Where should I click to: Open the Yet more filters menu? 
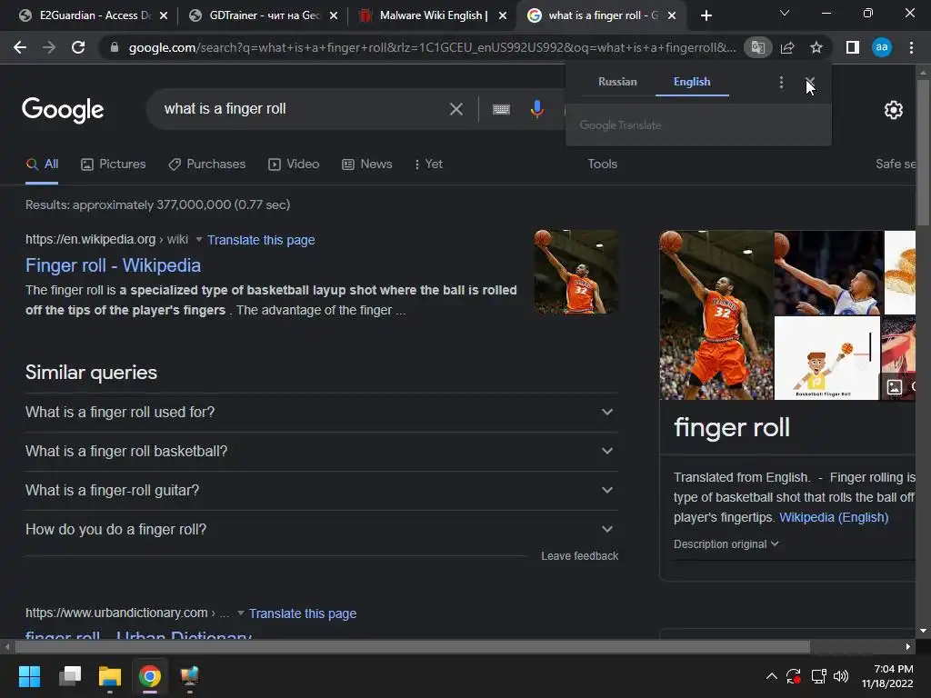429,165
